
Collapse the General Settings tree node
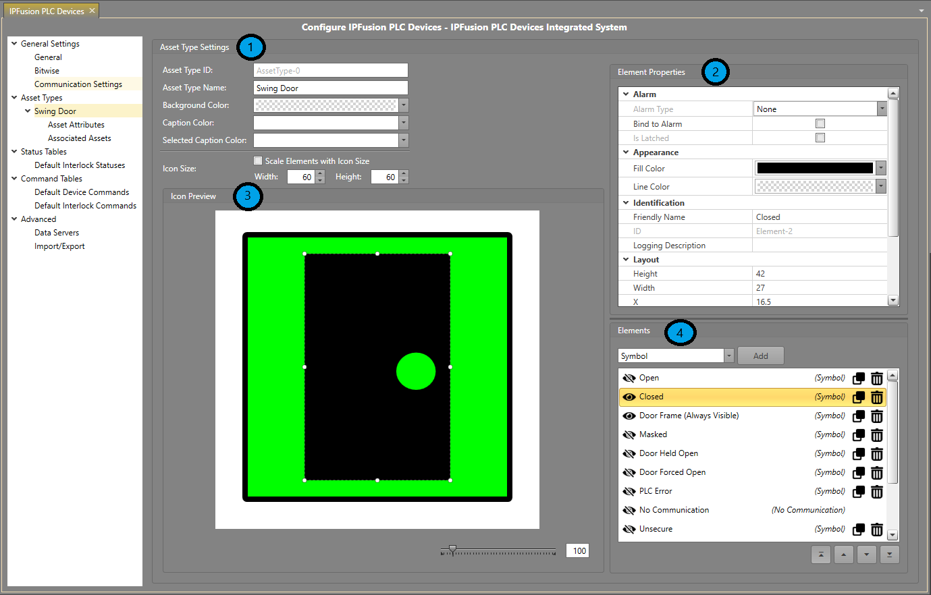14,44
